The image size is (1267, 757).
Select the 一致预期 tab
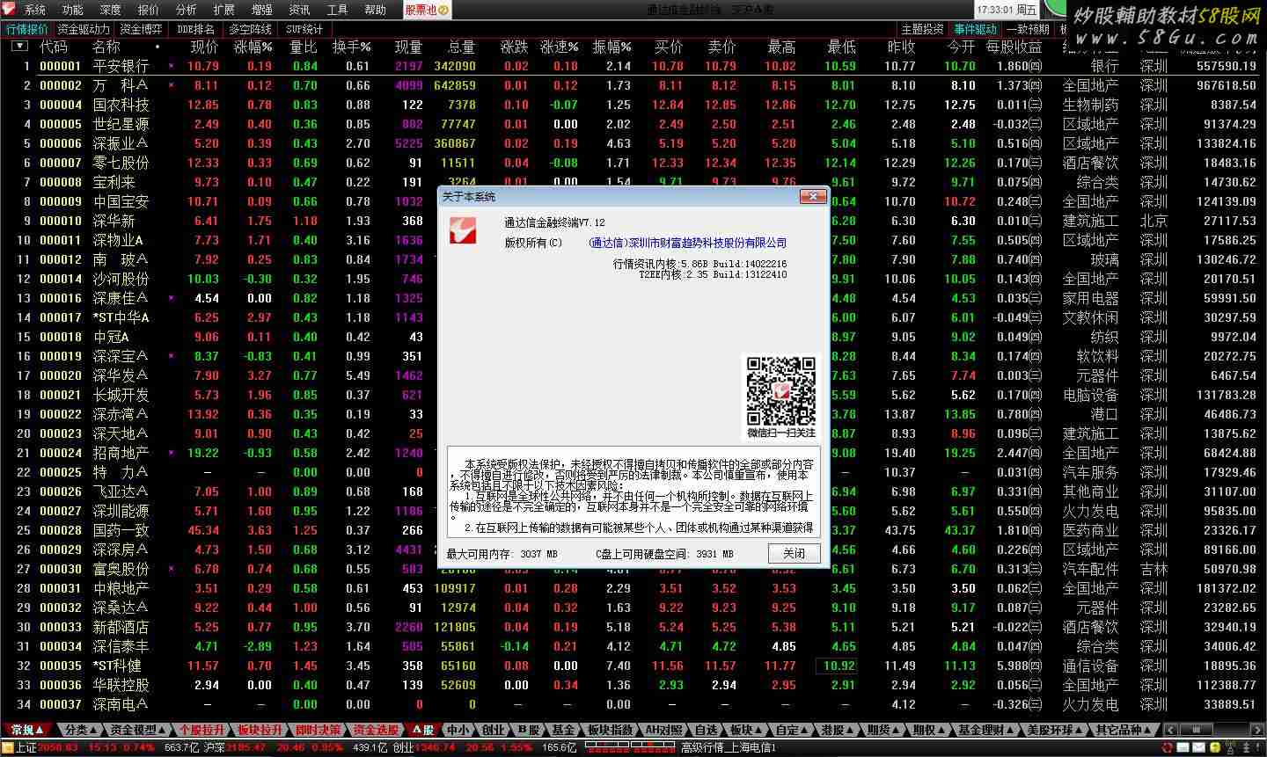(1028, 29)
